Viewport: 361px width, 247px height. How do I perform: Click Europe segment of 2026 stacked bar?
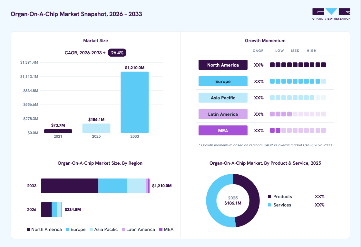[x=54, y=210]
